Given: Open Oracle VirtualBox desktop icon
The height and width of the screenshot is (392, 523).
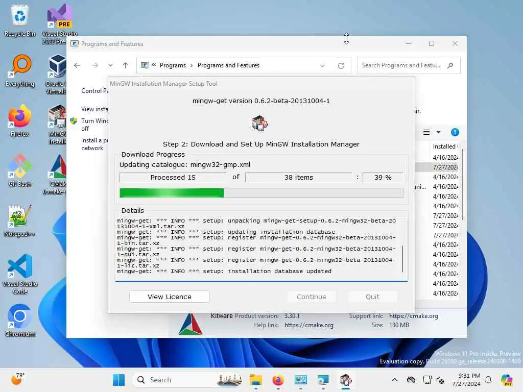Looking at the screenshot, I should click(56, 74).
